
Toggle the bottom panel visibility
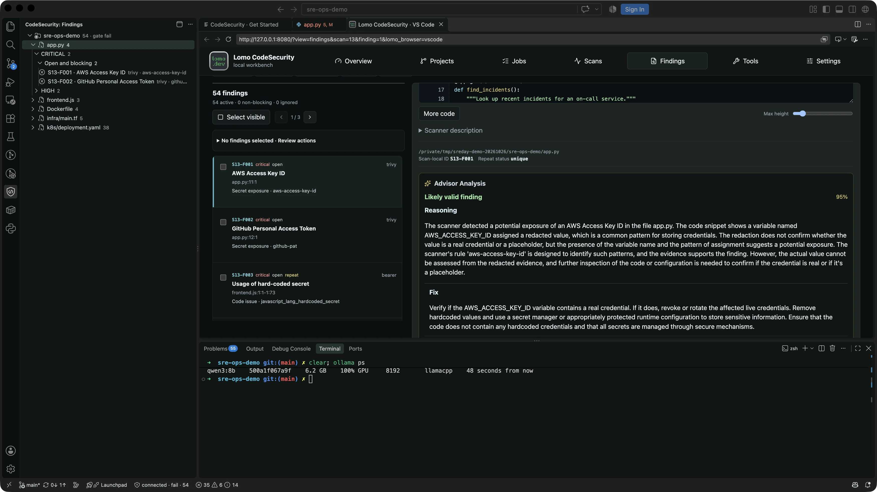(839, 9)
